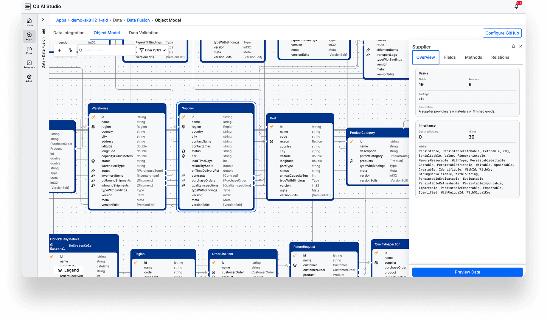Screen dimensions: 547x320
Task: Open the Methods tab in Supplier panel
Action: 473,57
